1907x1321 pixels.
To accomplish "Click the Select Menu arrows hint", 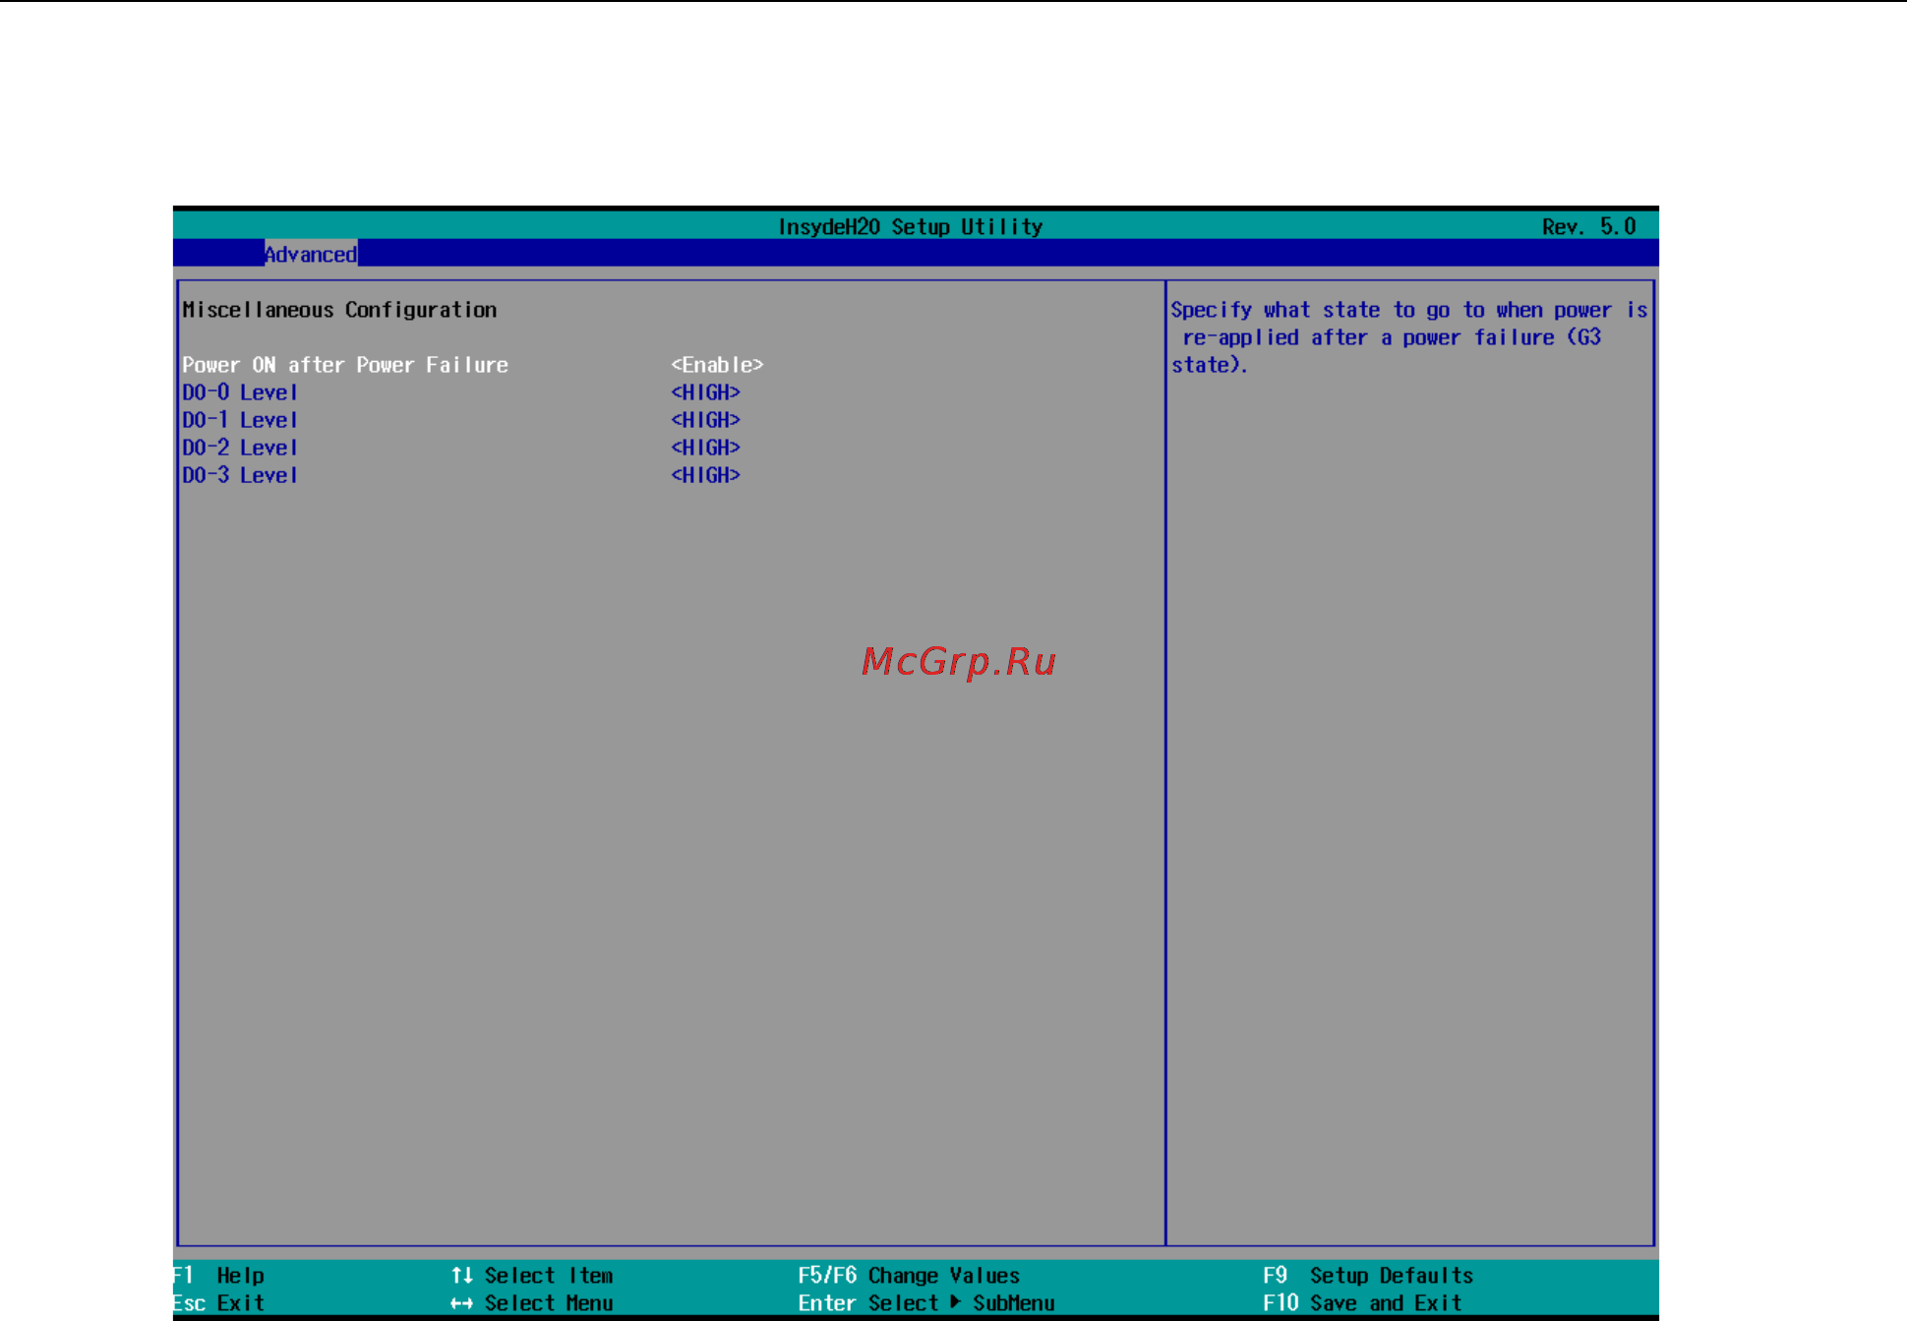I will 532,1303.
